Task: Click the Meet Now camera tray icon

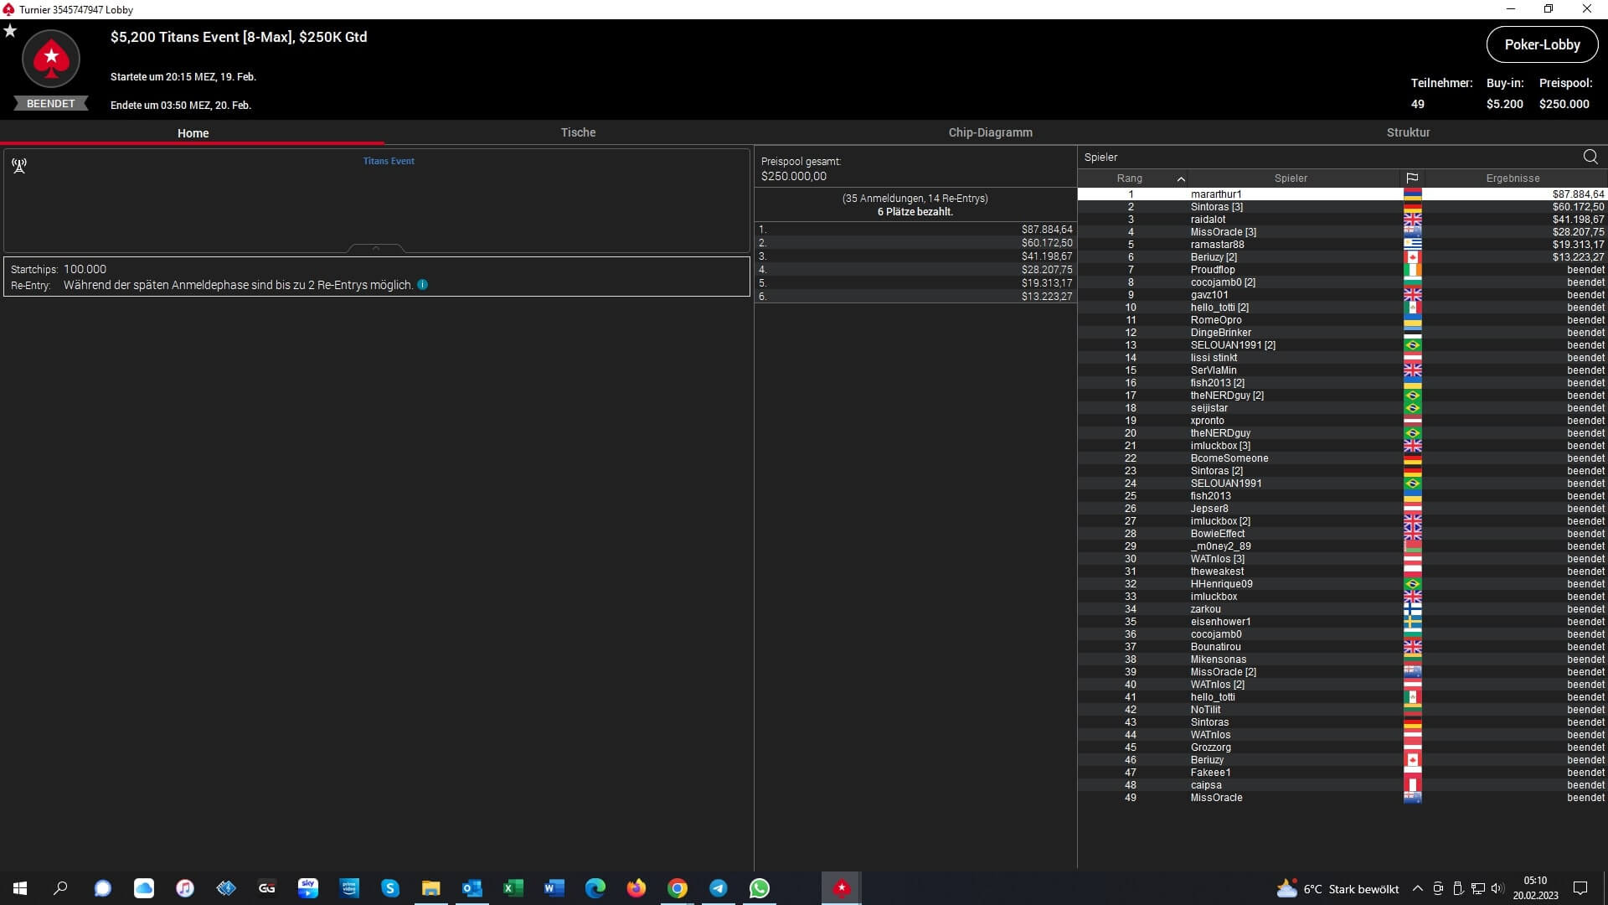Action: 1438,889
